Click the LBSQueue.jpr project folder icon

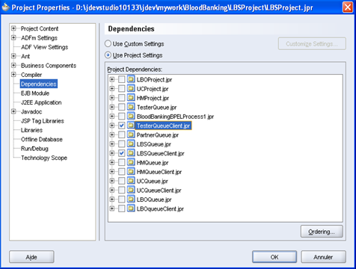pyautogui.click(x=131, y=143)
